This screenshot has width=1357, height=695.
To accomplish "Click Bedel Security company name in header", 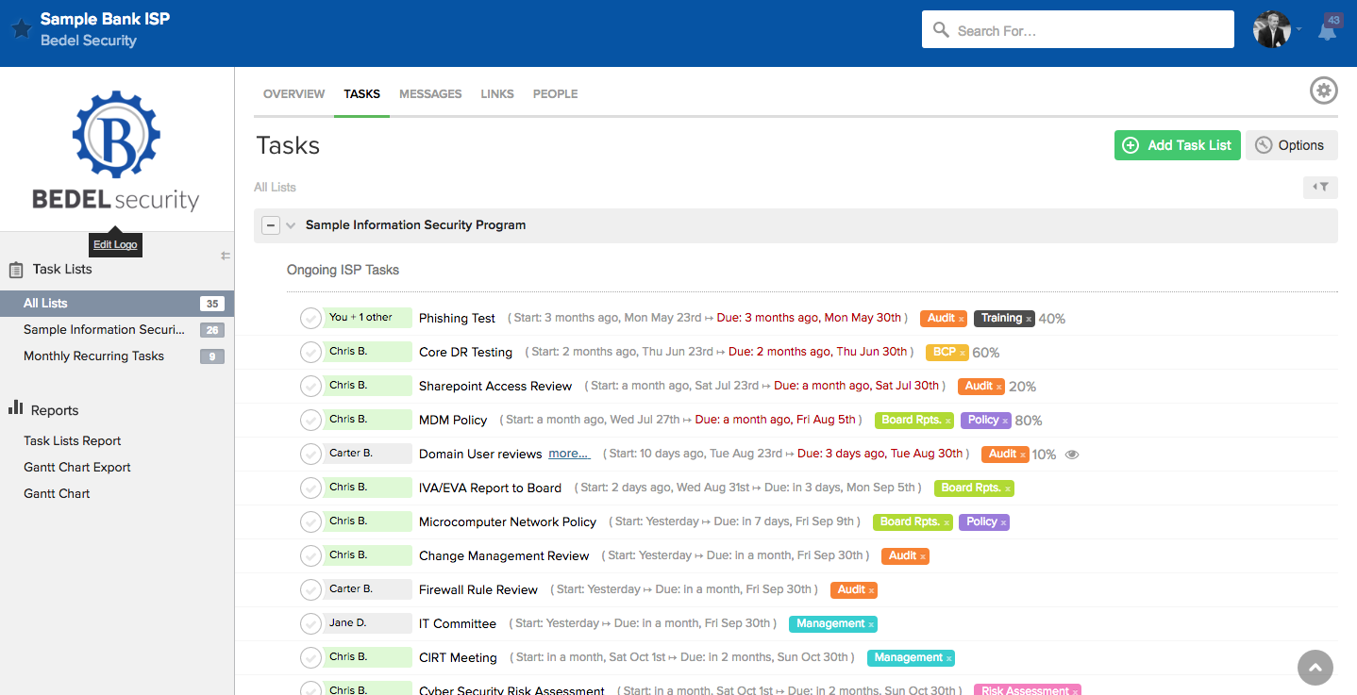I will coord(89,41).
